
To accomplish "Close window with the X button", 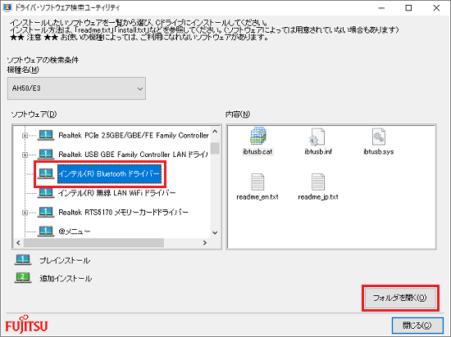I will tap(436, 8).
